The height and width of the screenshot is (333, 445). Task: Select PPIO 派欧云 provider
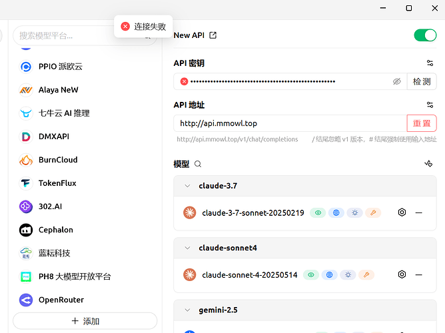(85, 67)
